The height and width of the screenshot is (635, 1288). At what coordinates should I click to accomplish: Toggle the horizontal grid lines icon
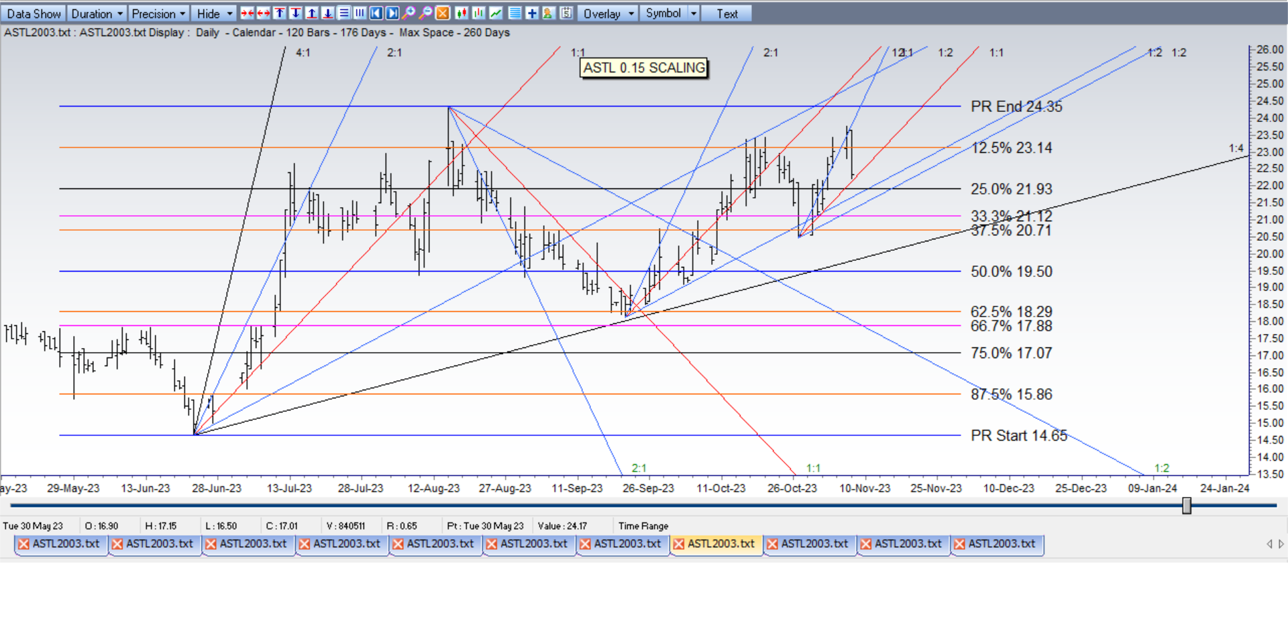(343, 13)
